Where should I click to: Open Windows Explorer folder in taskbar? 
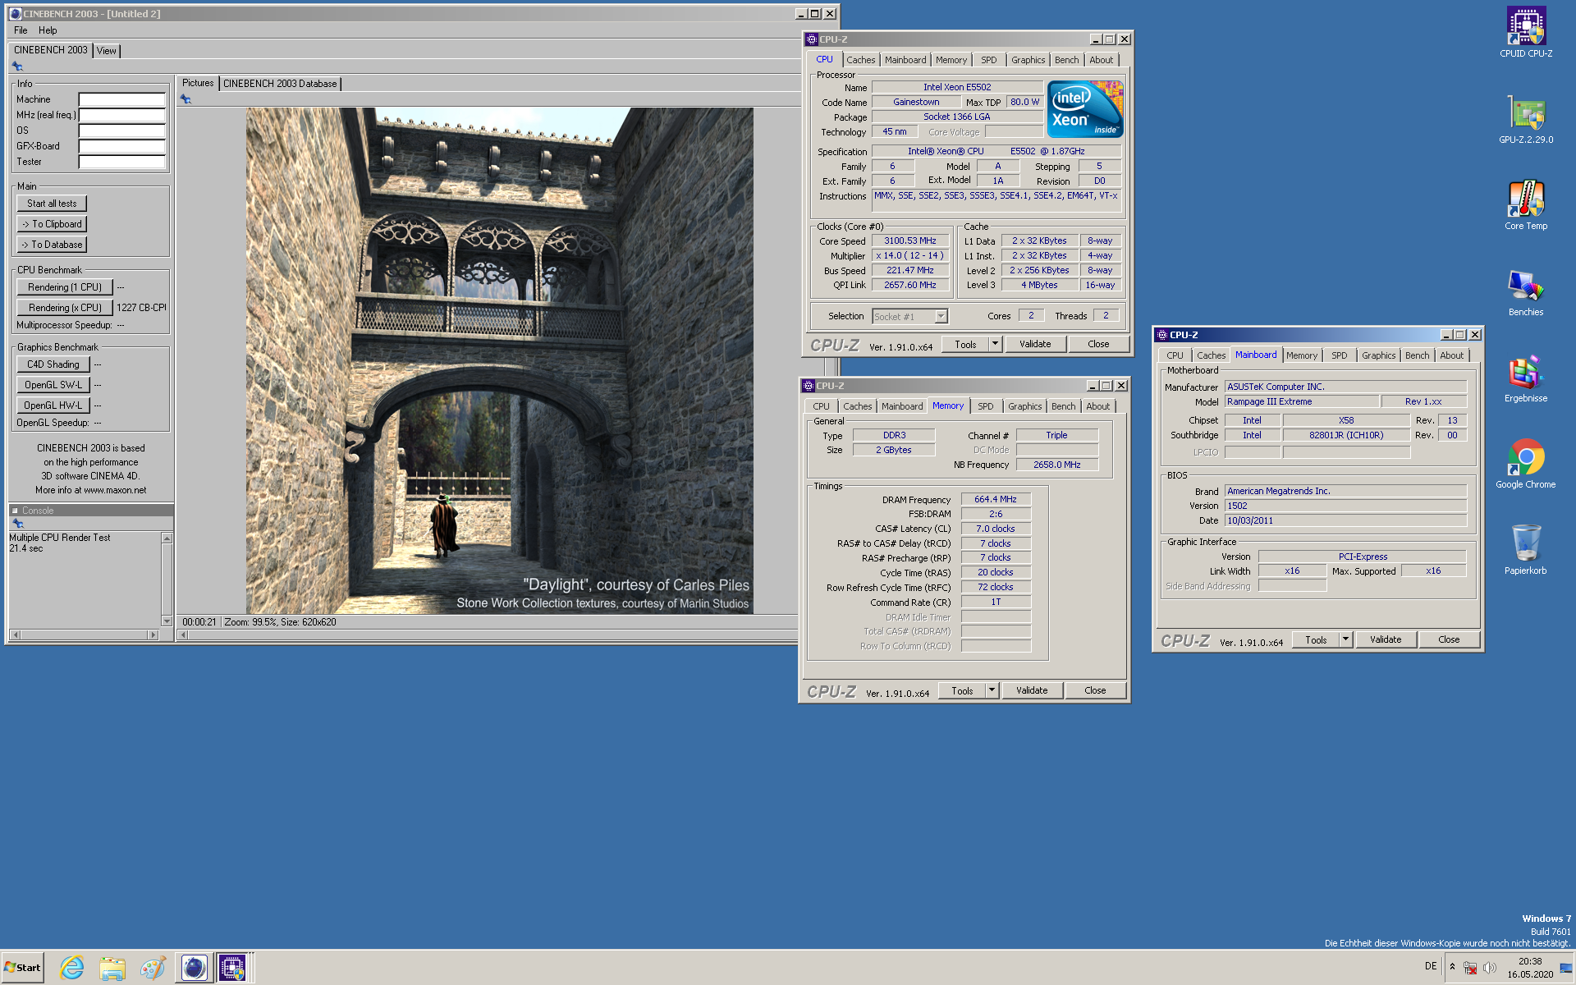pos(112,969)
